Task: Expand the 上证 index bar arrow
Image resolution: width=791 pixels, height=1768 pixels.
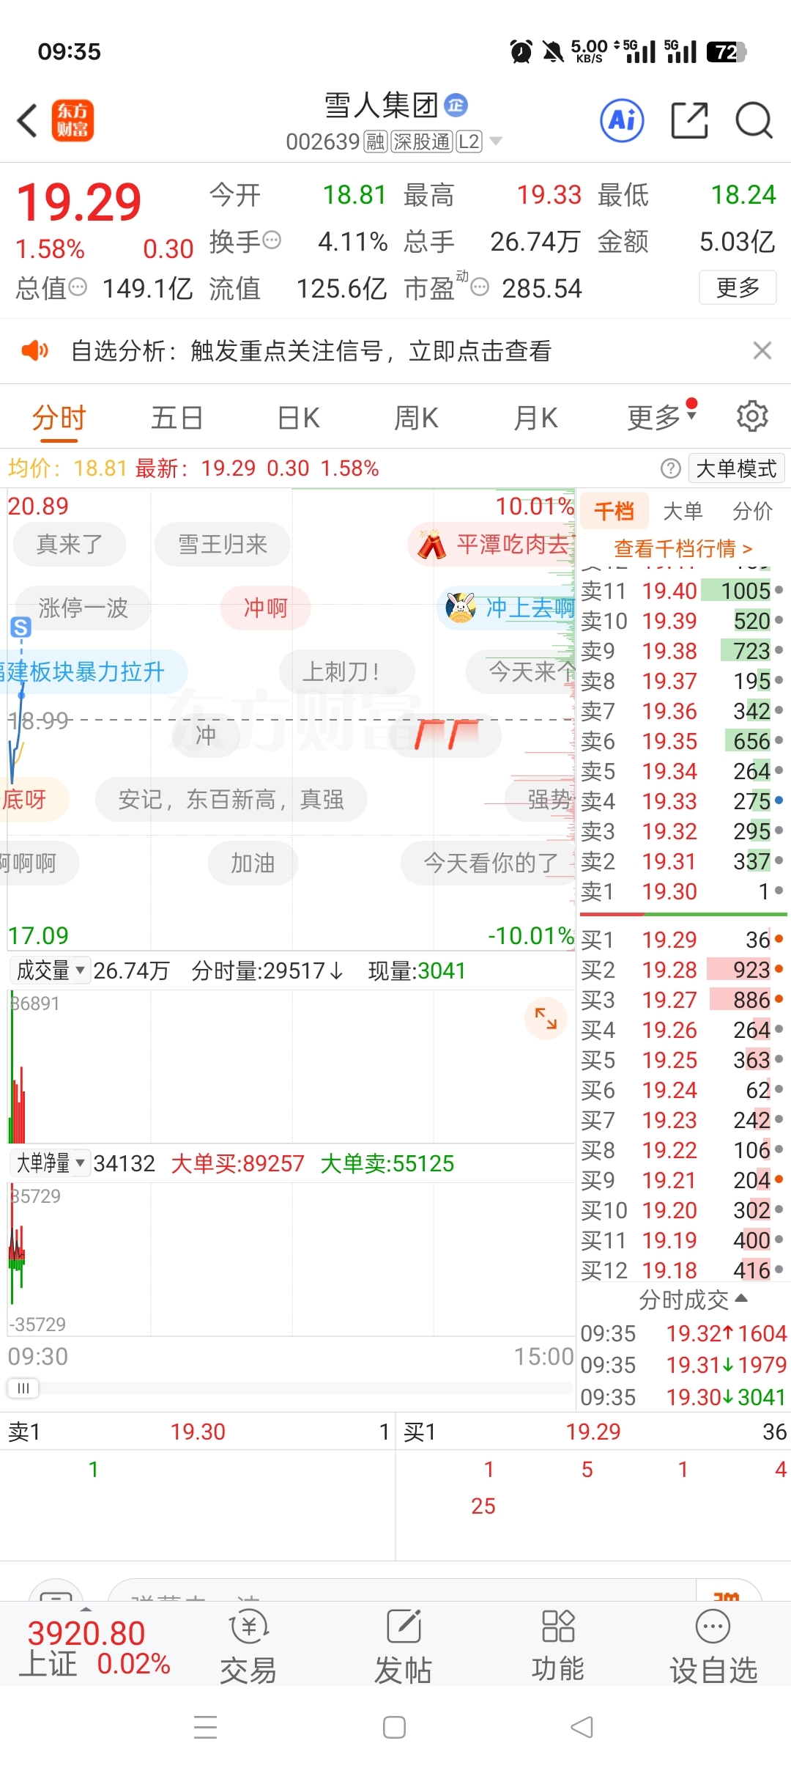Action: pos(86,1608)
